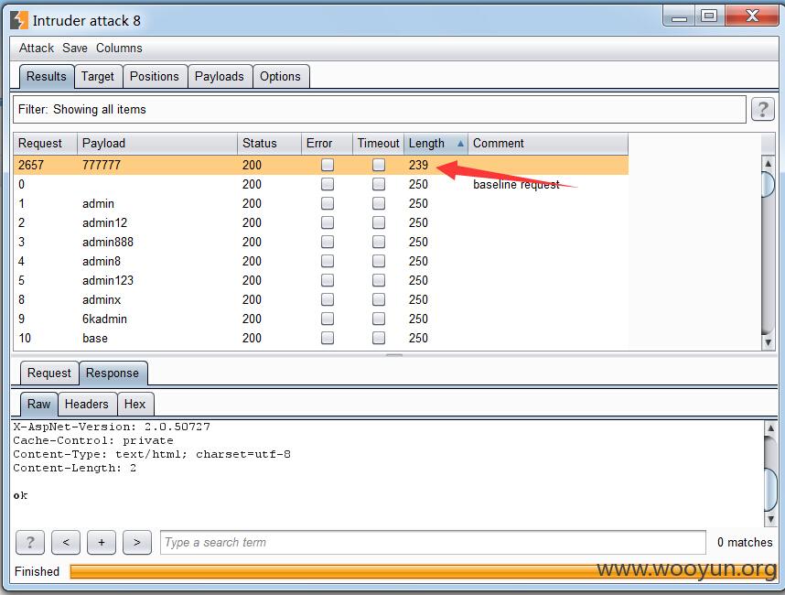785x595 pixels.
Task: Open the Columns menu
Action: point(119,49)
